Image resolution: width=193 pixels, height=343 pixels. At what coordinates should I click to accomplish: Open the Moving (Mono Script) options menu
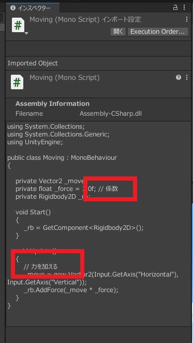point(187,77)
